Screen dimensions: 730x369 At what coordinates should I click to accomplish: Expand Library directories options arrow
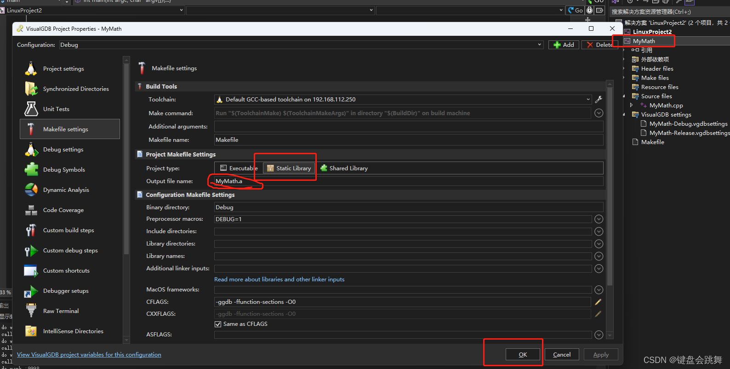point(599,244)
